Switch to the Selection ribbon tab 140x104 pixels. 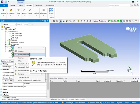click(x=39, y=6)
